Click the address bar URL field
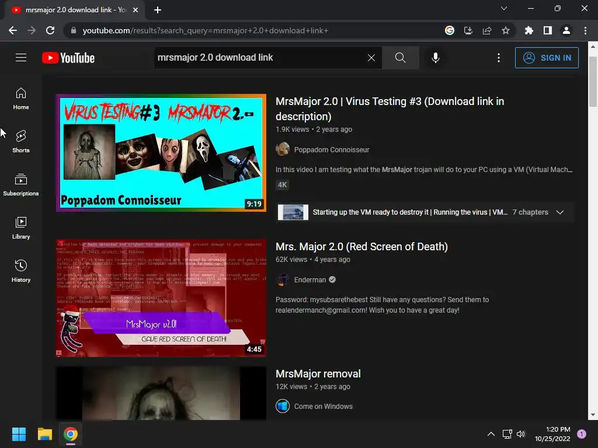Screen dimensions: 598x448 pyautogui.click(x=252, y=30)
